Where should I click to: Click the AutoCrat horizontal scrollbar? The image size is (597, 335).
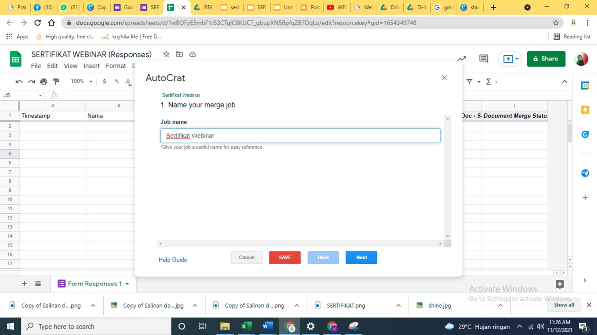pyautogui.click(x=300, y=244)
